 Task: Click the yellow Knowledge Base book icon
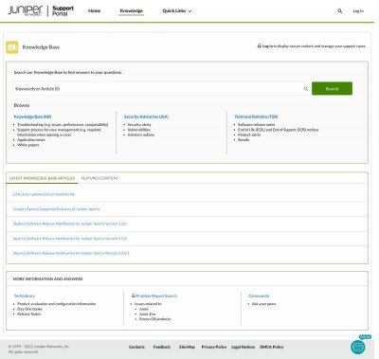(x=12, y=47)
